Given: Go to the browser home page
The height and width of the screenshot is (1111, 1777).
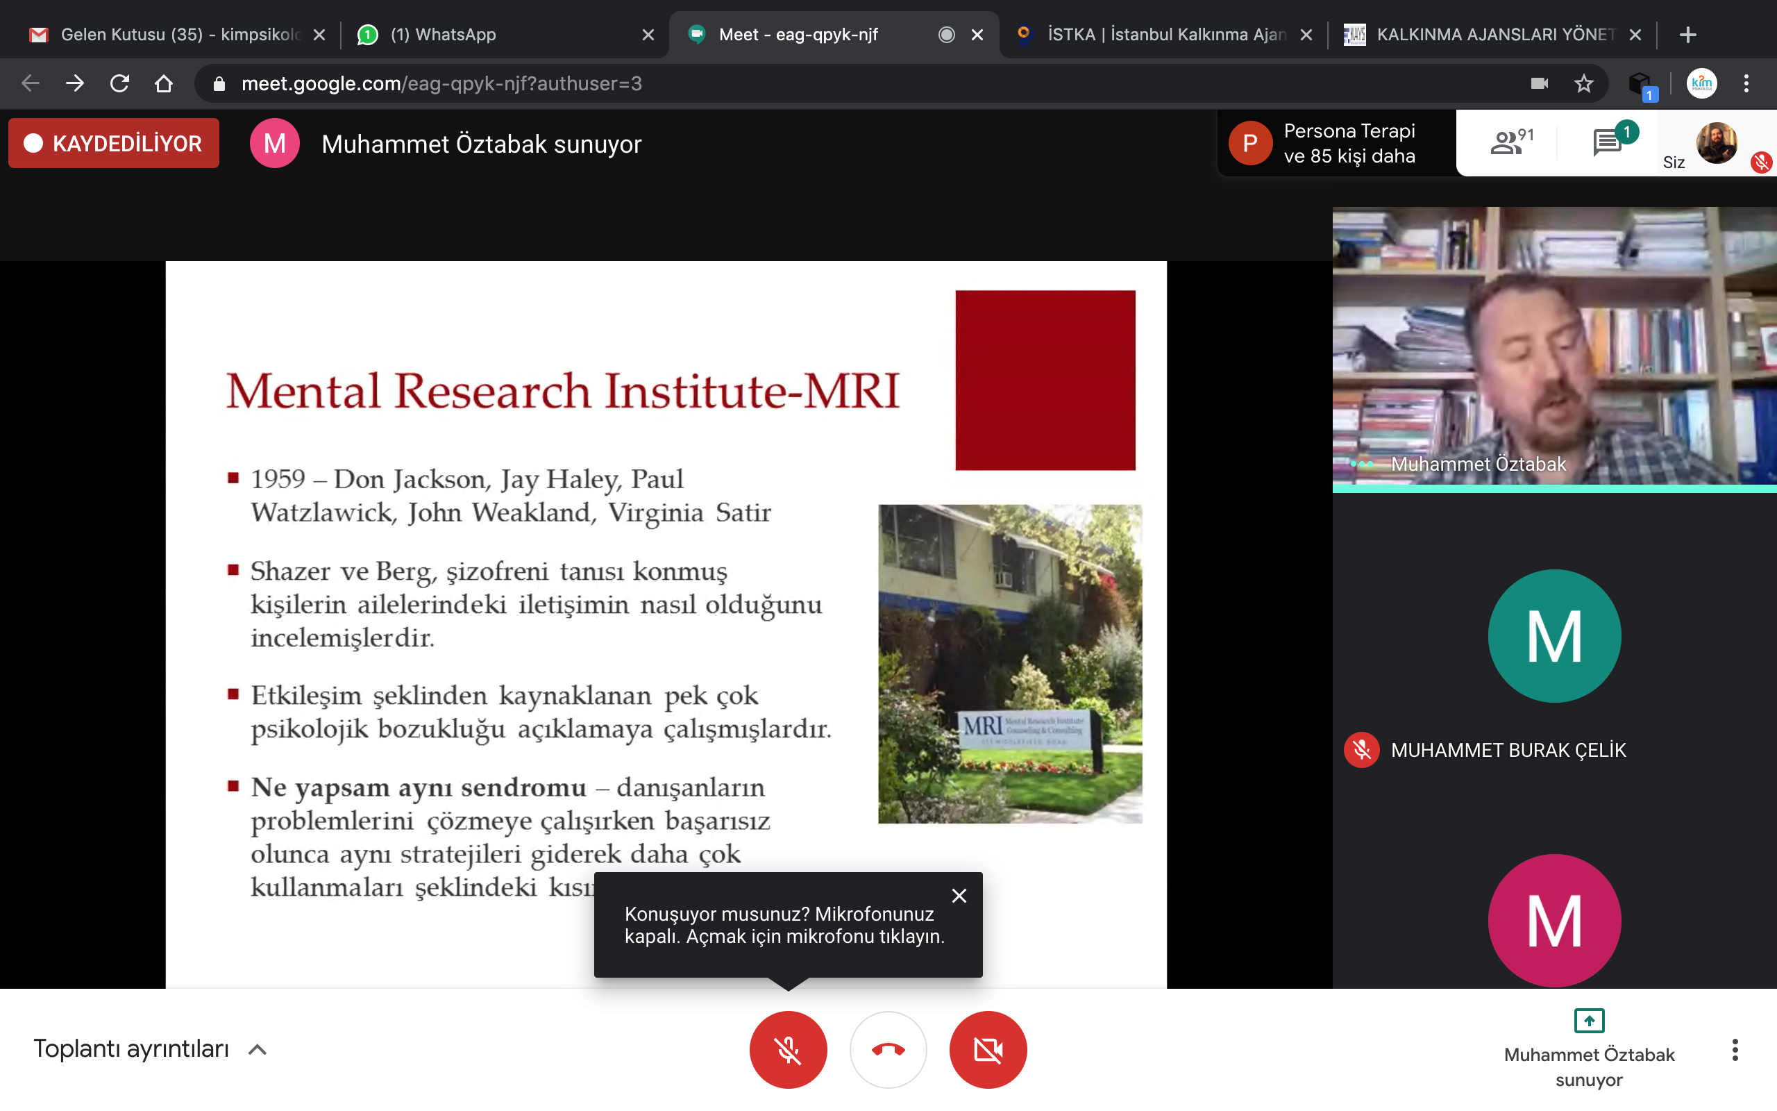Looking at the screenshot, I should pos(164,84).
